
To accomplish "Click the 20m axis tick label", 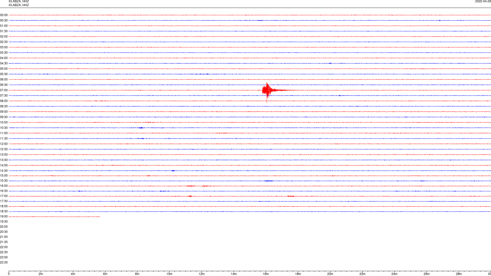I will 330,274.
